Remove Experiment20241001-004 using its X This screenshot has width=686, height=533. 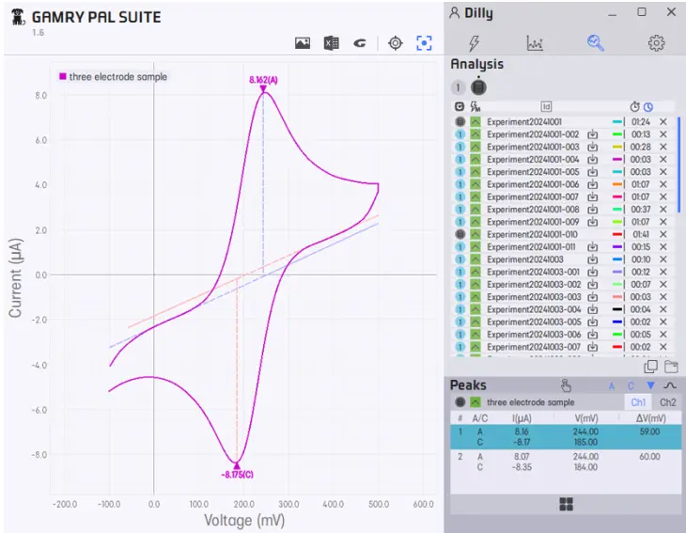point(663,160)
